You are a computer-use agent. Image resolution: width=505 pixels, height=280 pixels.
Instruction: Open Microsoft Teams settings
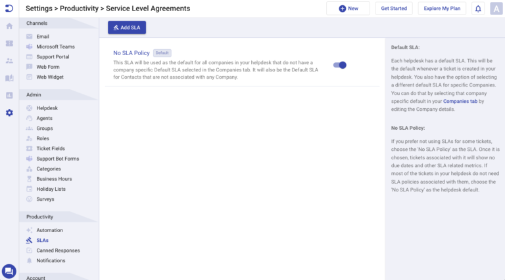[x=55, y=47]
